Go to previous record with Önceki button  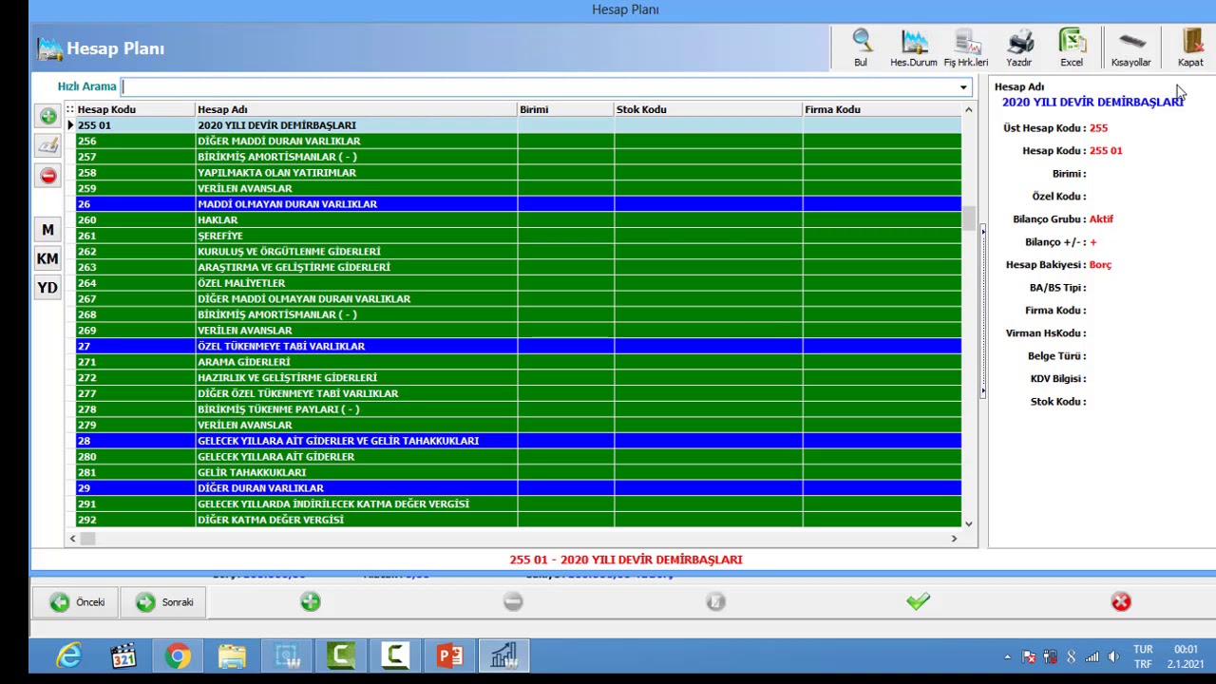point(78,602)
